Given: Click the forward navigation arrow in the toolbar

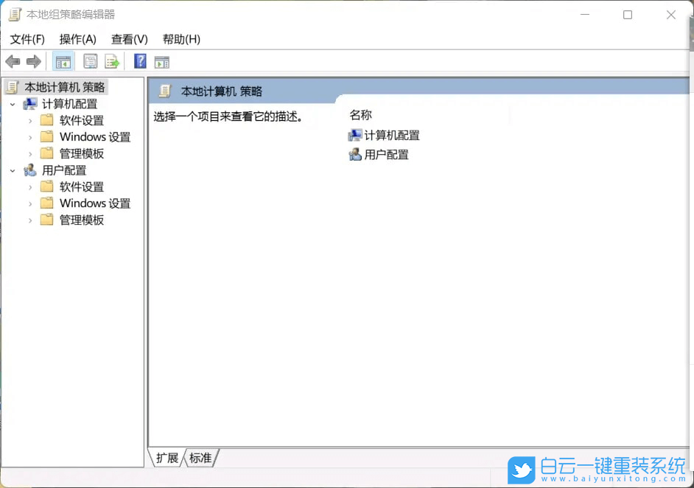Looking at the screenshot, I should click(33, 61).
